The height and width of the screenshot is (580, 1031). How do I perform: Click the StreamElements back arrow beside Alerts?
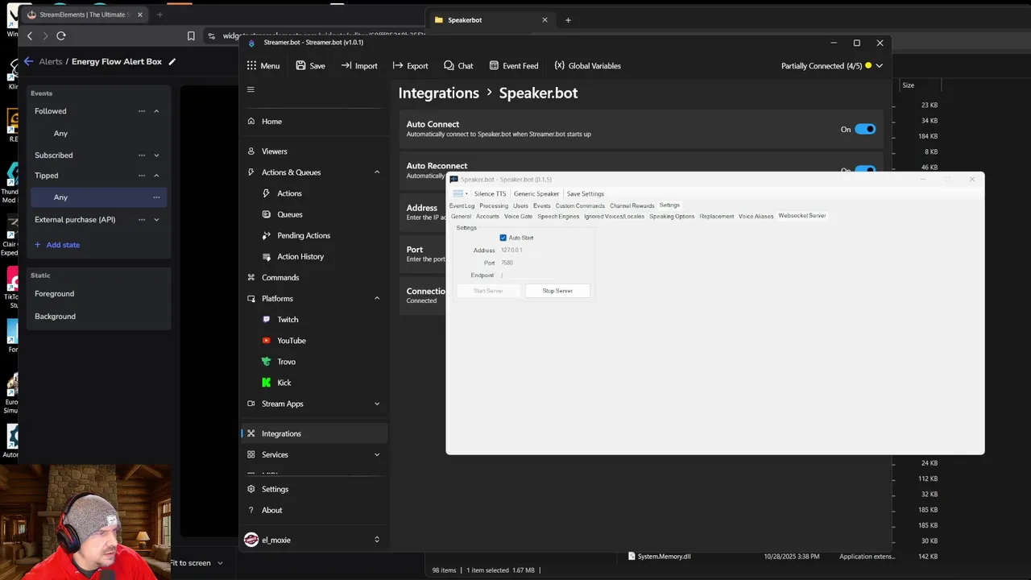[28, 61]
